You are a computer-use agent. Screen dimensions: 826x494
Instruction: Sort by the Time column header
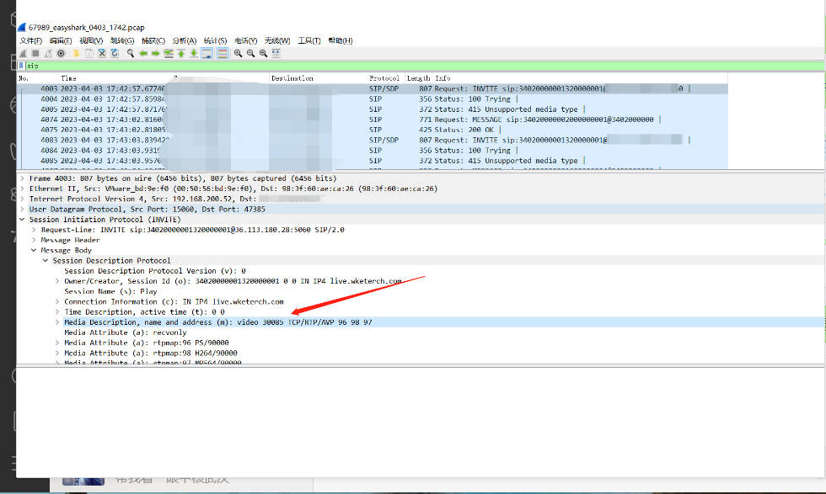coord(68,78)
